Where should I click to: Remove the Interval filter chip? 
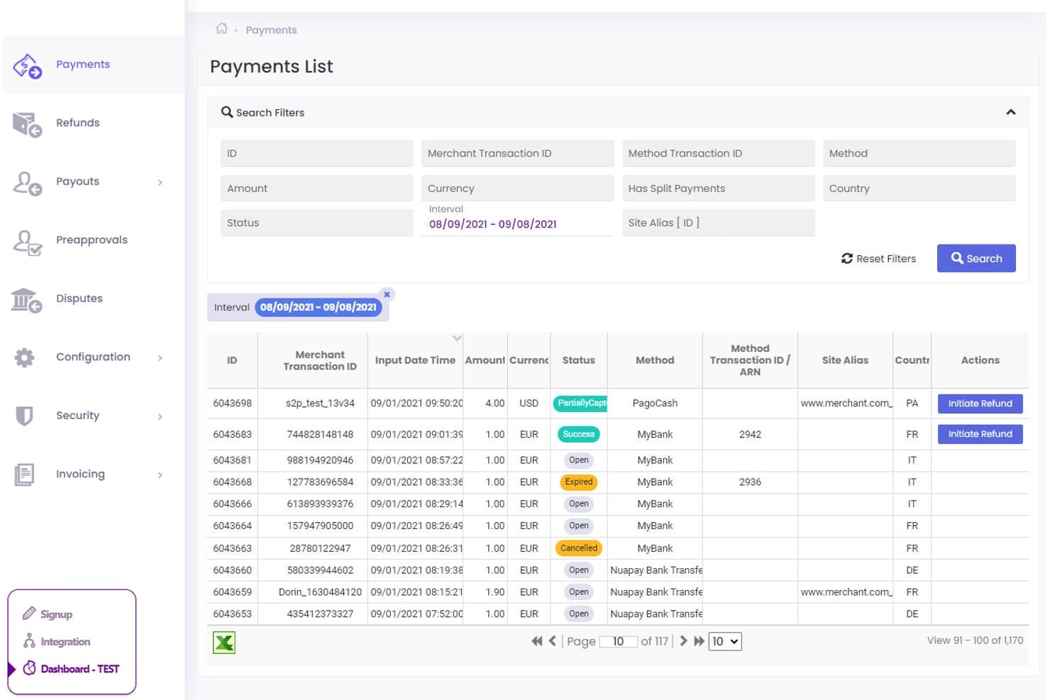click(387, 294)
